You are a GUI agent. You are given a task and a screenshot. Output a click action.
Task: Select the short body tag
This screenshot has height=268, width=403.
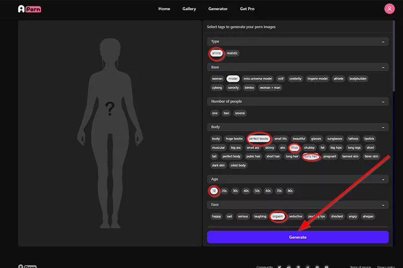tap(370, 148)
